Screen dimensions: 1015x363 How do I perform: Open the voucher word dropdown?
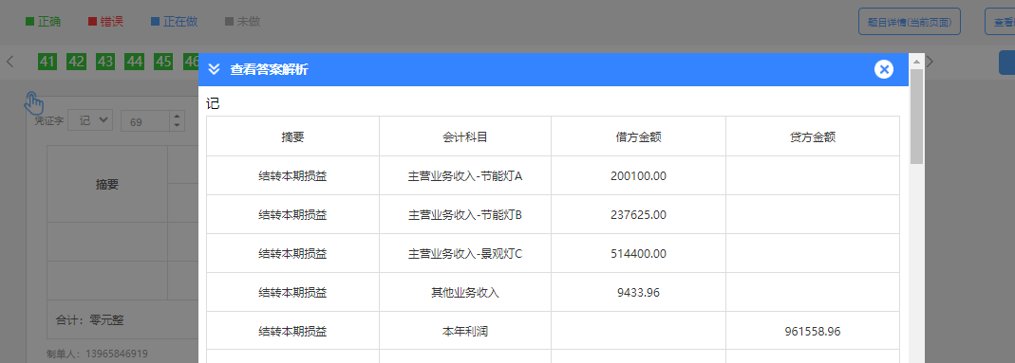pos(90,120)
